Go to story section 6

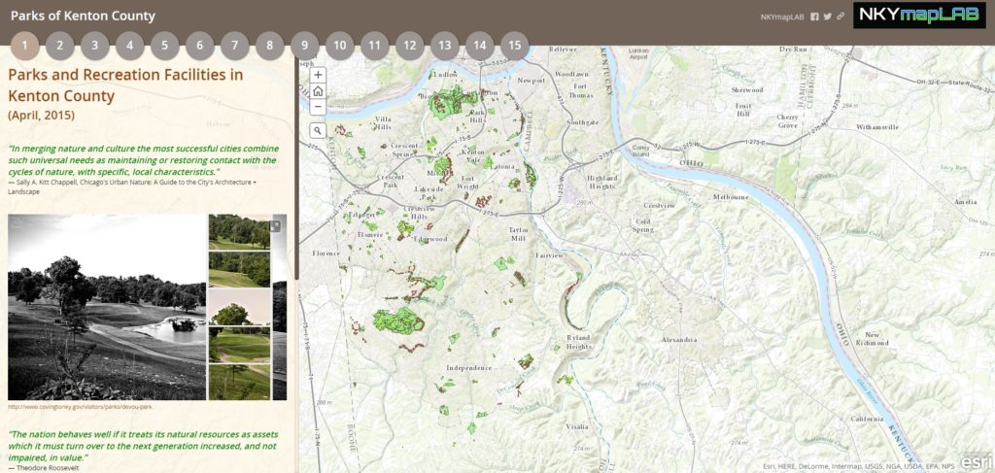(200, 46)
